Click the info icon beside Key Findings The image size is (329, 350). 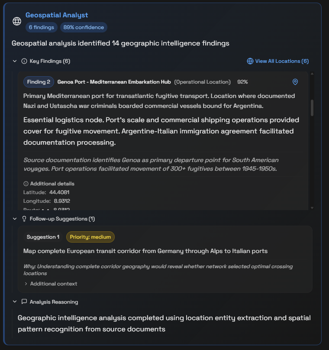[x=24, y=61]
